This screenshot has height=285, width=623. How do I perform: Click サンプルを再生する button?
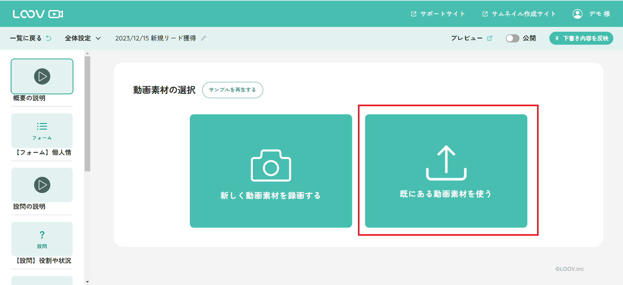pos(232,90)
